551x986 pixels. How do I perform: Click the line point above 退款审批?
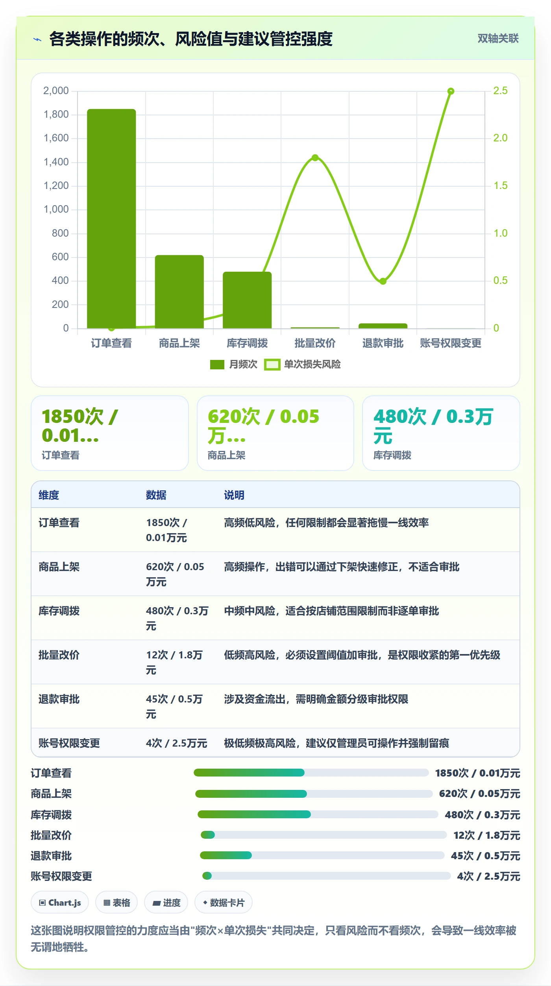[383, 281]
